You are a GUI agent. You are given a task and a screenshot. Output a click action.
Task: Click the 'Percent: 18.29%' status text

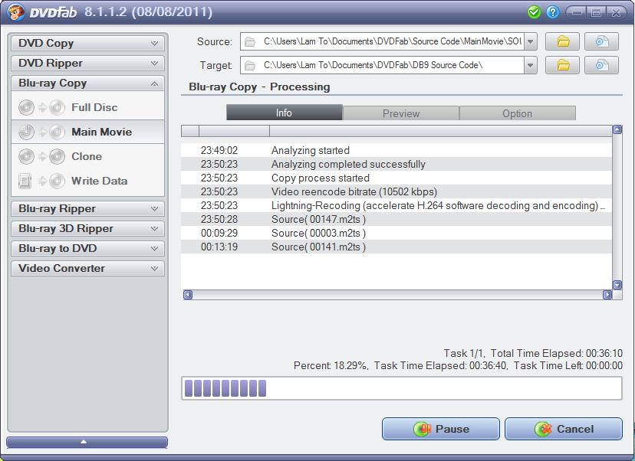(x=331, y=365)
